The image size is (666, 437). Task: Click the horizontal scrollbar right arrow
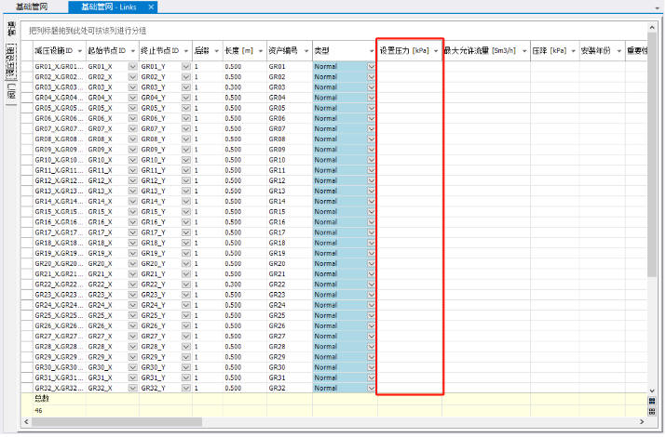[x=642, y=420]
